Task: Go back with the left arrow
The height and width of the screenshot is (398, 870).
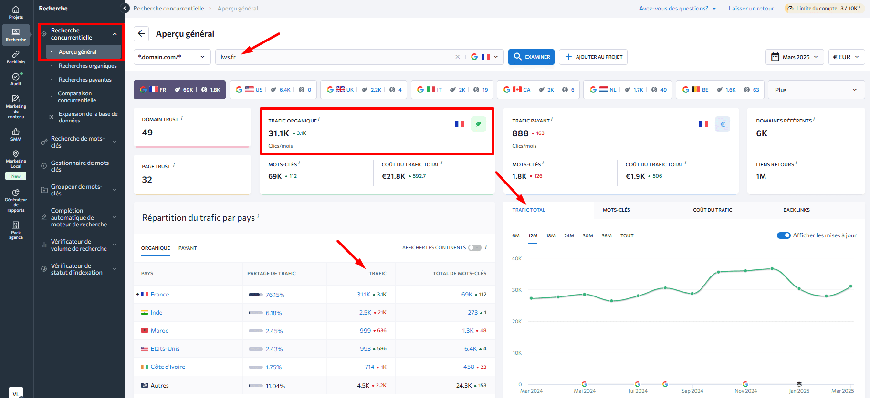Action: (x=141, y=33)
